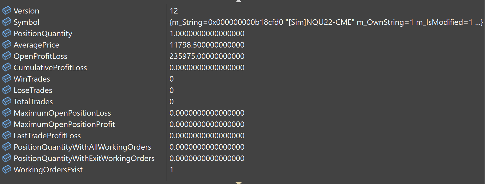Click the icon next to WorkingOrdersExist
This screenshot has height=184, width=488.
[7, 170]
